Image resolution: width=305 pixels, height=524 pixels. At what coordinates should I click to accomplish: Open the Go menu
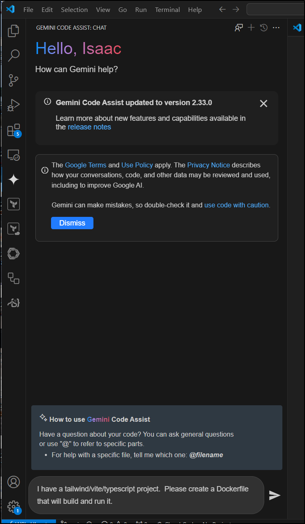point(123,9)
